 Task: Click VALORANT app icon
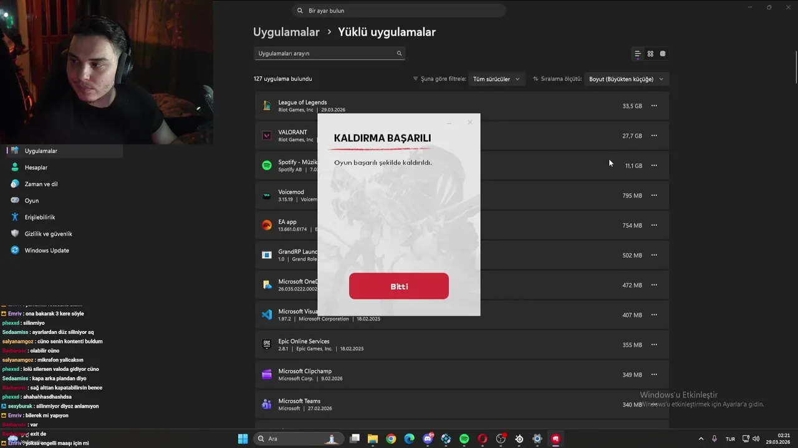tap(267, 136)
